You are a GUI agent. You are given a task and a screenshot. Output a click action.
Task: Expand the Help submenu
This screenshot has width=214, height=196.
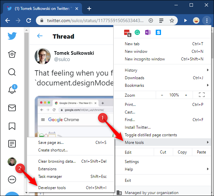tap(162, 169)
